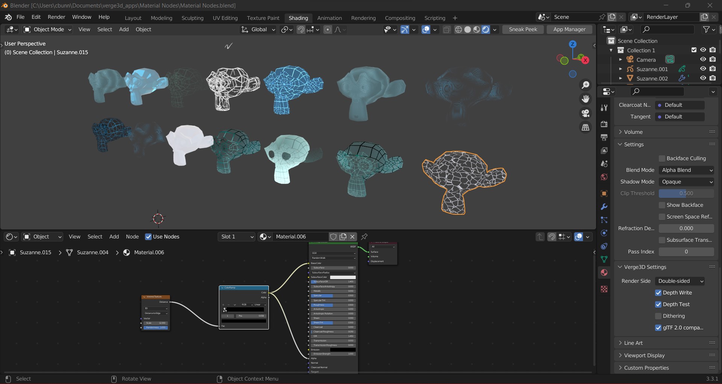Open the Output properties tab icon

(x=604, y=137)
